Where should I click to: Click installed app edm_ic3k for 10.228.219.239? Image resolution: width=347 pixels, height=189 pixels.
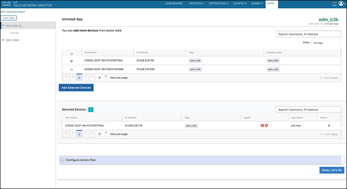coord(273,69)
